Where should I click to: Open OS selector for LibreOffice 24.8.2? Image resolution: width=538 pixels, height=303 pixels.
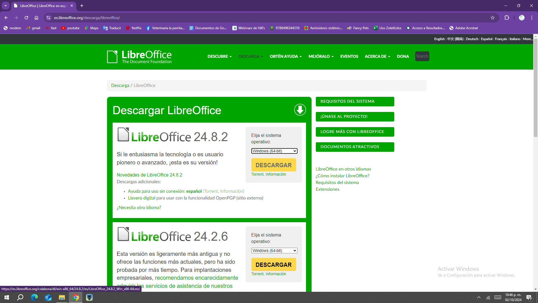tap(274, 151)
